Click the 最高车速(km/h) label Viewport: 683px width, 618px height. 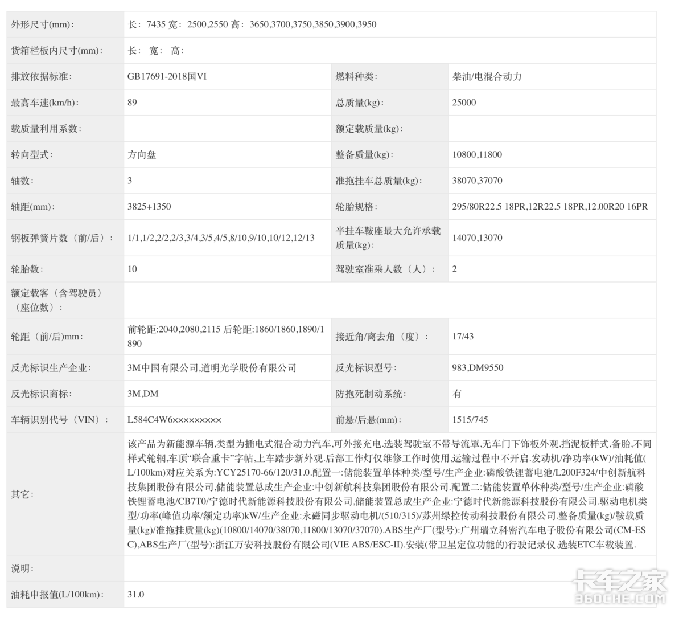point(45,103)
